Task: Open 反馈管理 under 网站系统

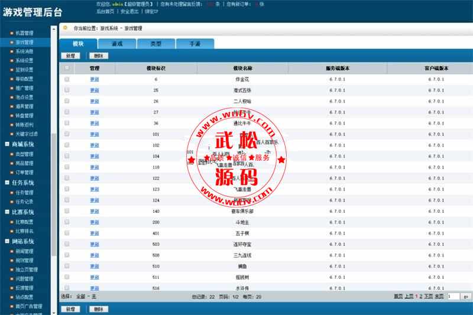Action: click(24, 288)
